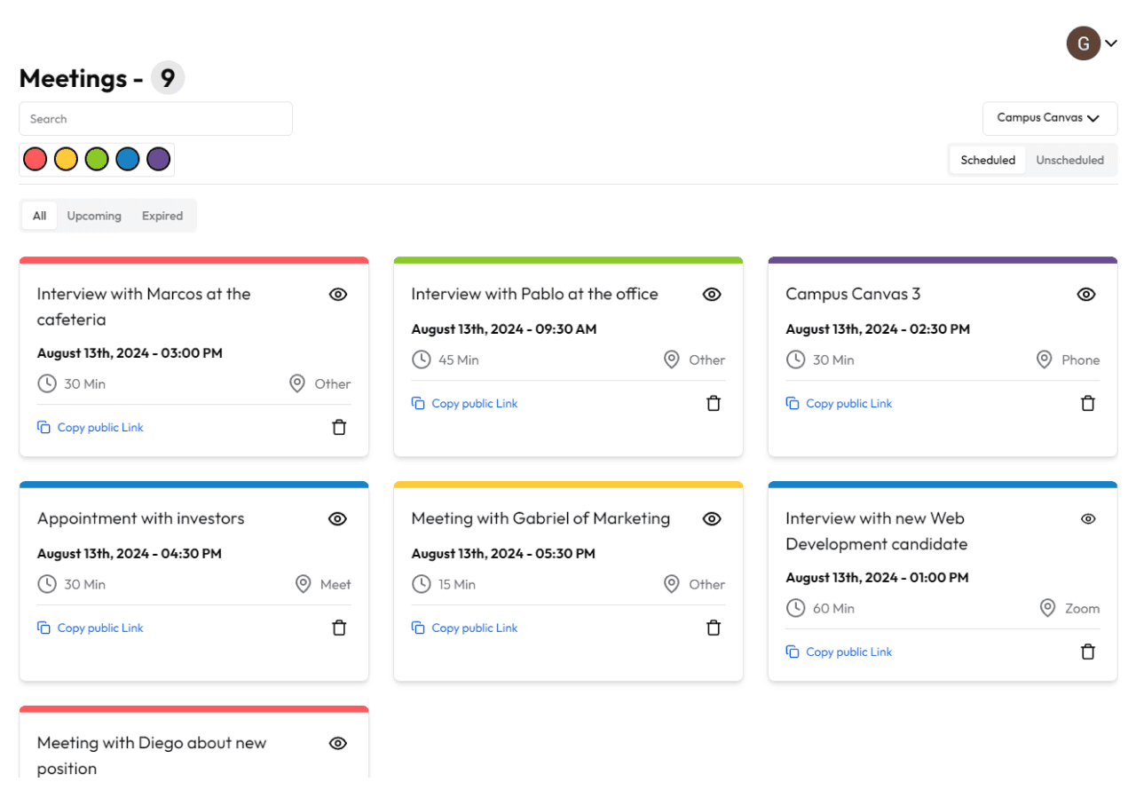Delete the Interview with new Web Development candidate

pyautogui.click(x=1088, y=652)
